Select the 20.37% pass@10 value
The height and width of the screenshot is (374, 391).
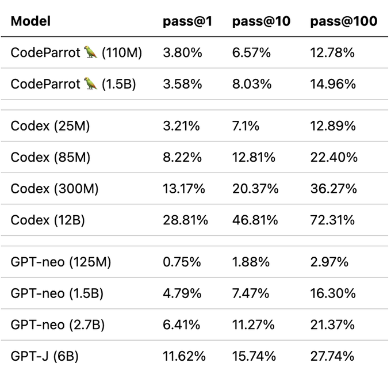coord(255,189)
